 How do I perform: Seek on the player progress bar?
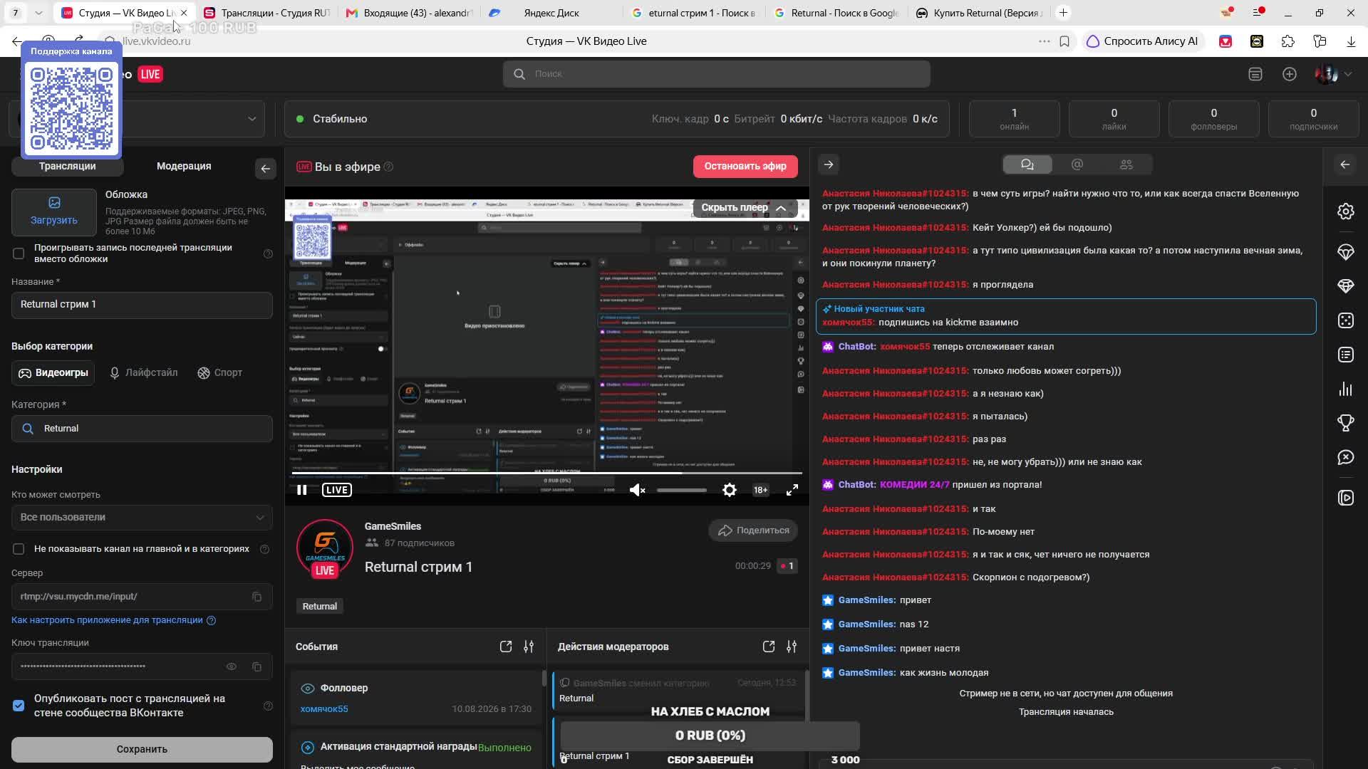tap(547, 473)
